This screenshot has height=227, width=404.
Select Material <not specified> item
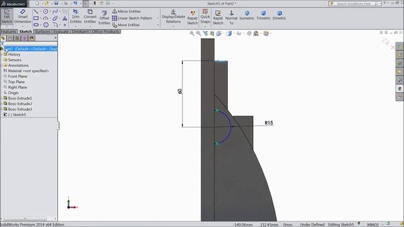point(26,71)
